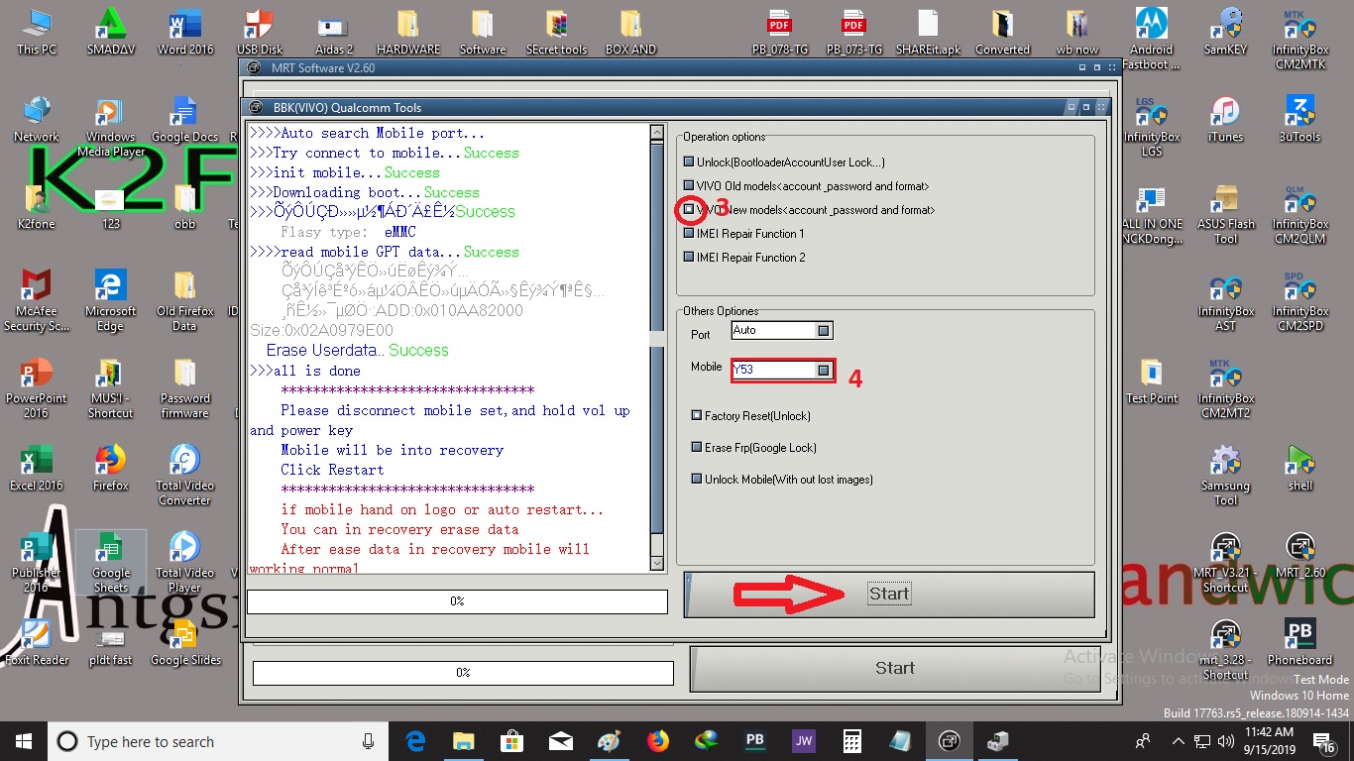Open the shell desktop icon
1354x761 pixels.
click(x=1300, y=467)
